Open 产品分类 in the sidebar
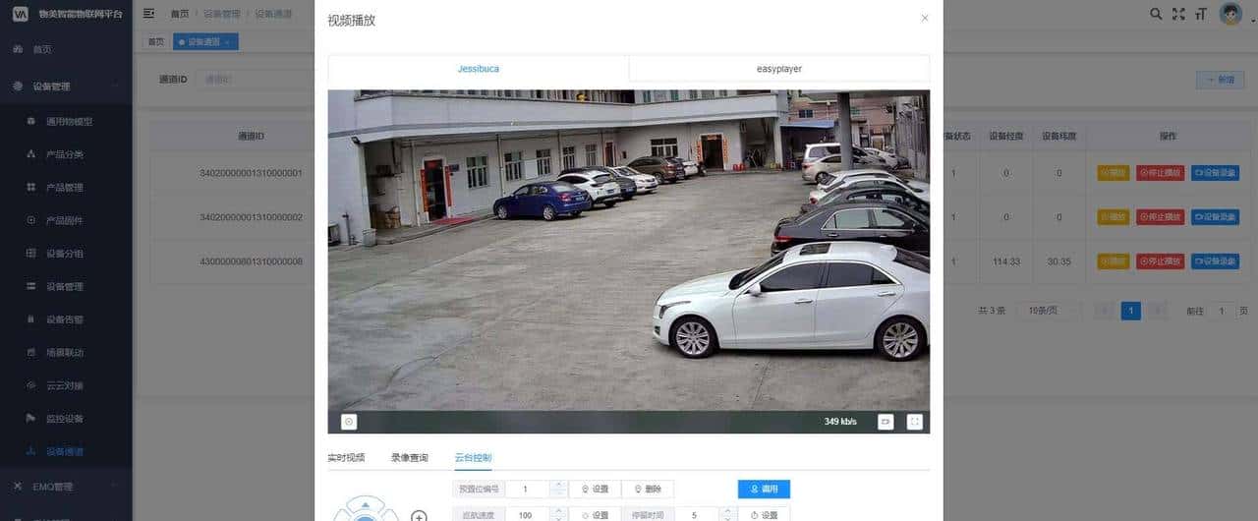The width and height of the screenshot is (1258, 521). [66, 154]
